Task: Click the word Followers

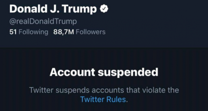Action: click(90, 32)
